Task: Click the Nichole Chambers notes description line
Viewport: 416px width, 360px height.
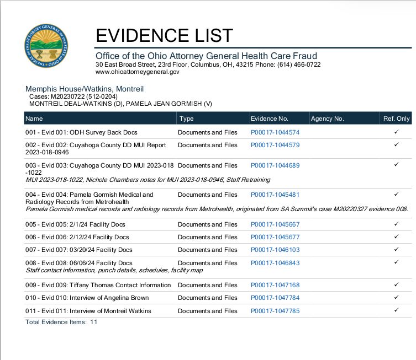Action: point(148,180)
